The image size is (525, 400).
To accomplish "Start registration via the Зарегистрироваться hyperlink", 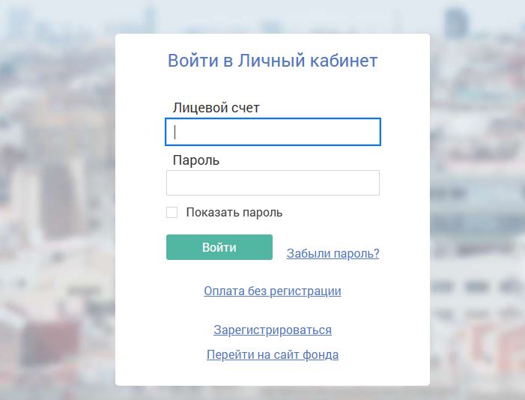I will pyautogui.click(x=273, y=330).
